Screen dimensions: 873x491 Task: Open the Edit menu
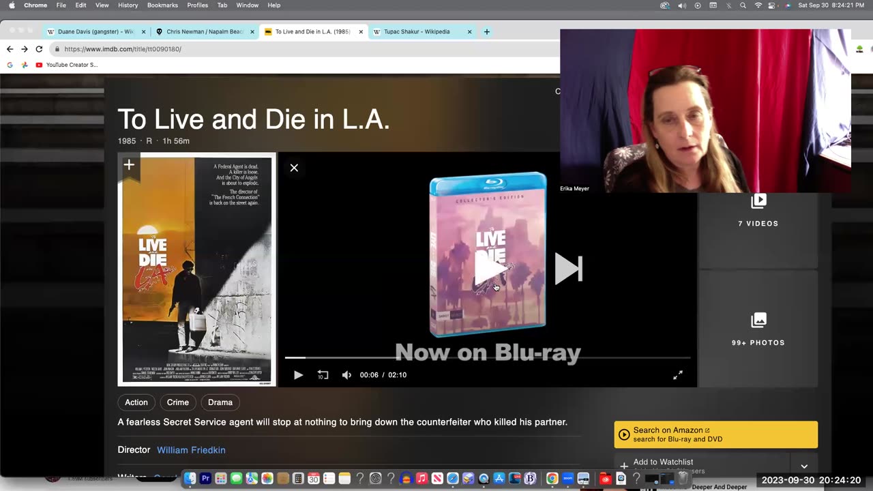tap(80, 5)
